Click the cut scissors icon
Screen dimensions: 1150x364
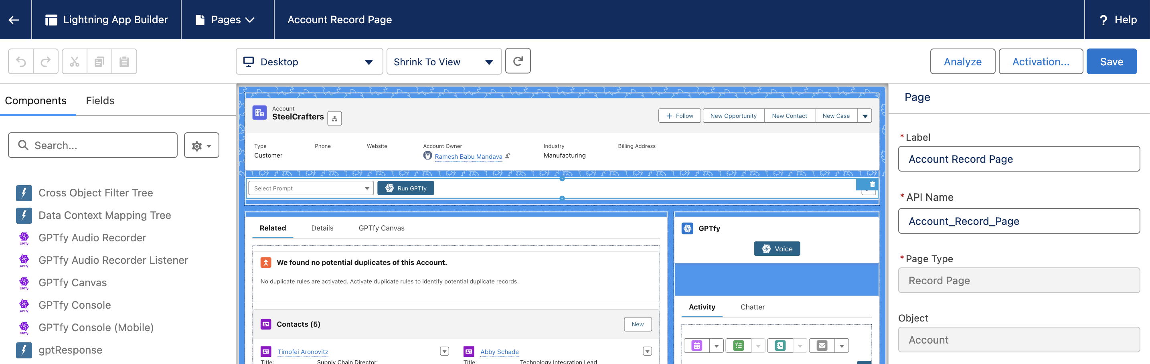point(75,62)
